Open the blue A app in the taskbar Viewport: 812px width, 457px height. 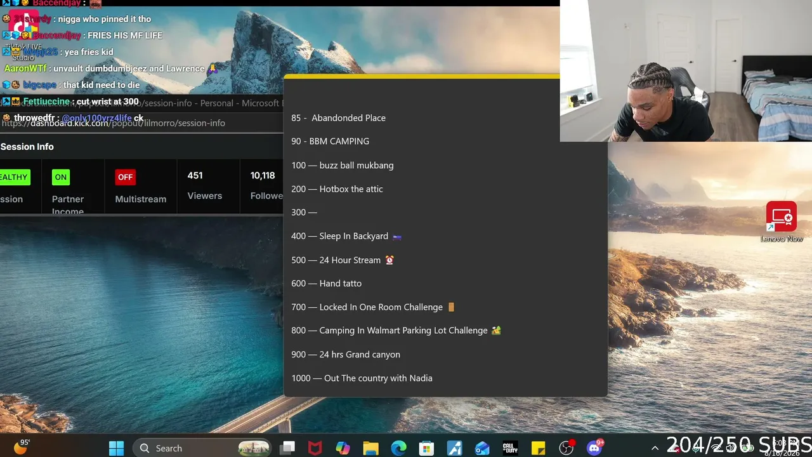point(454,448)
